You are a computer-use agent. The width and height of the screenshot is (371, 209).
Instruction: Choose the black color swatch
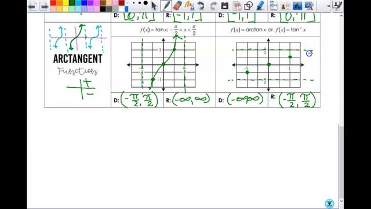coord(103,9)
